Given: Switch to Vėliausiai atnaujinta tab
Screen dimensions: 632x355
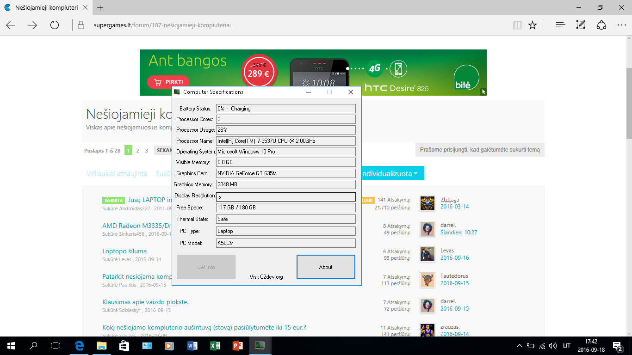Looking at the screenshot, I should coord(117,174).
